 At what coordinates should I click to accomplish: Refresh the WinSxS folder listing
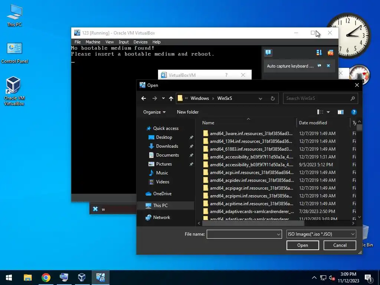[273, 98]
